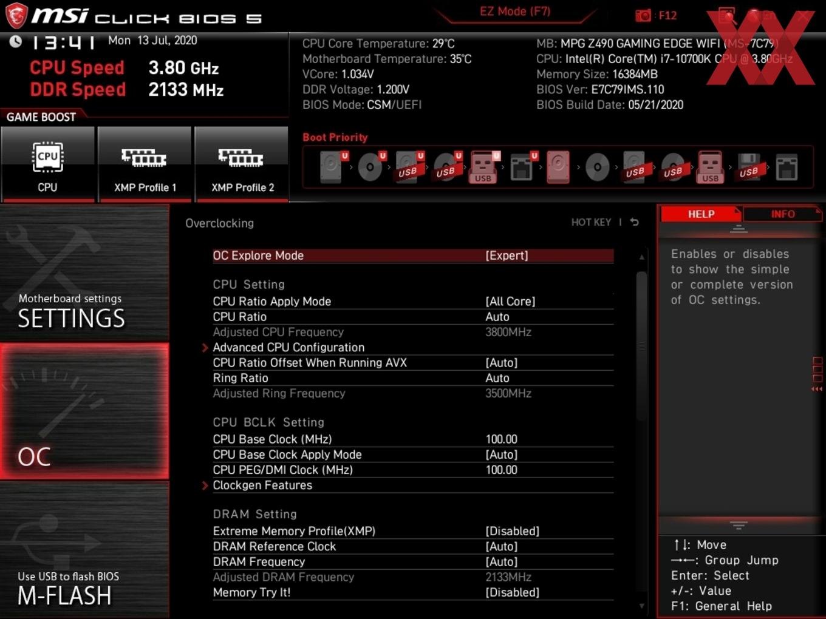Expand Clockgen Features submenu
The width and height of the screenshot is (826, 619).
413,485
